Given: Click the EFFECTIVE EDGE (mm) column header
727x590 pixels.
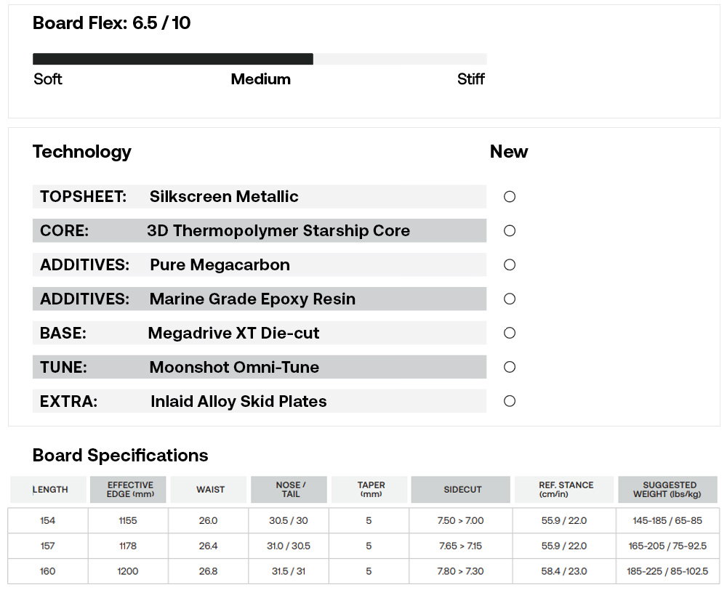Looking at the screenshot, I should click(129, 490).
